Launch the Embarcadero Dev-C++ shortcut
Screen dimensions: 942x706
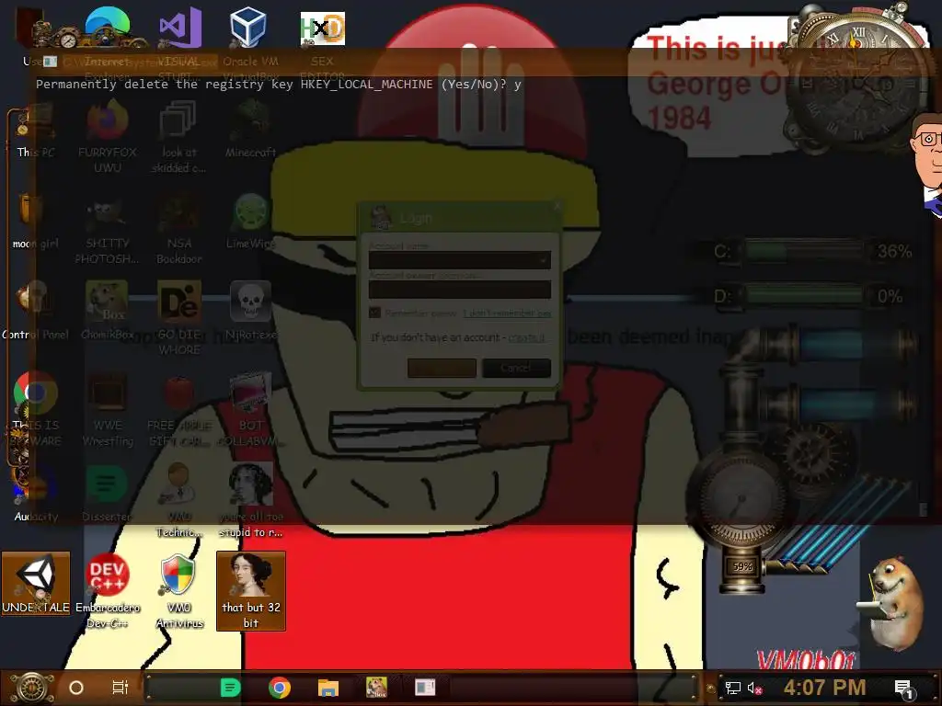point(107,575)
